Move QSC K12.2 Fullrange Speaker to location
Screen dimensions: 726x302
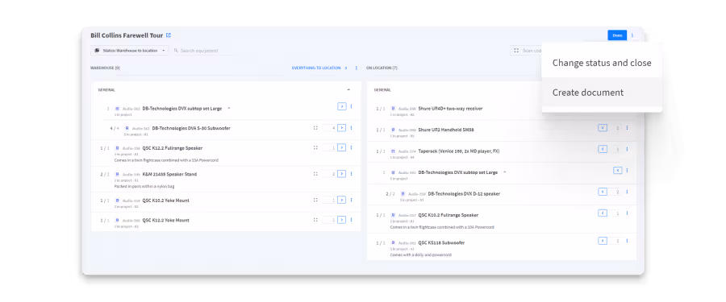tap(342, 147)
